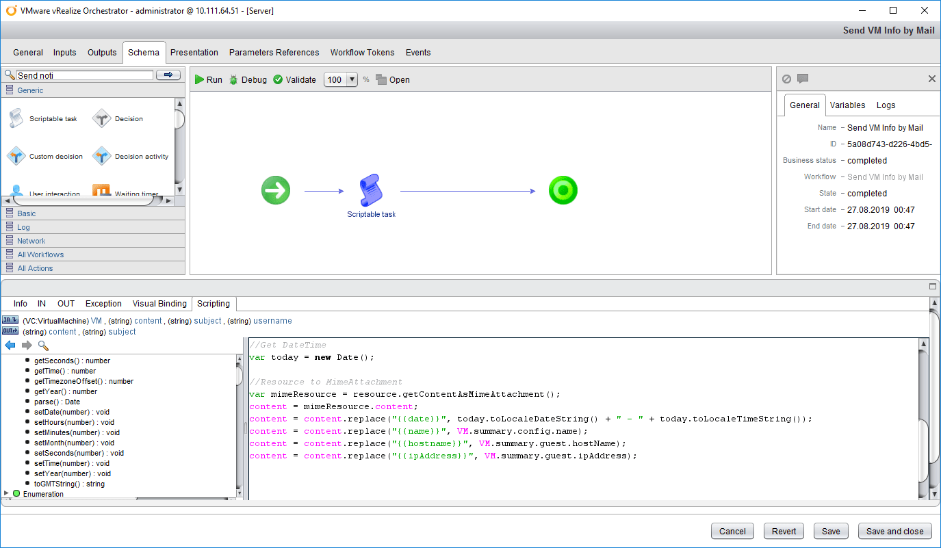Image resolution: width=941 pixels, height=548 pixels.
Task: Click the Validate checkmark icon
Action: pos(278,80)
